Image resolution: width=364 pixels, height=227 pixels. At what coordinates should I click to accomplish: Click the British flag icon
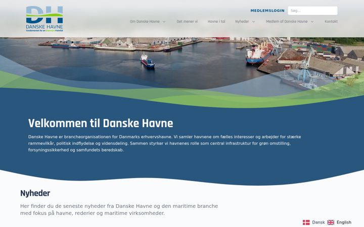(331, 222)
